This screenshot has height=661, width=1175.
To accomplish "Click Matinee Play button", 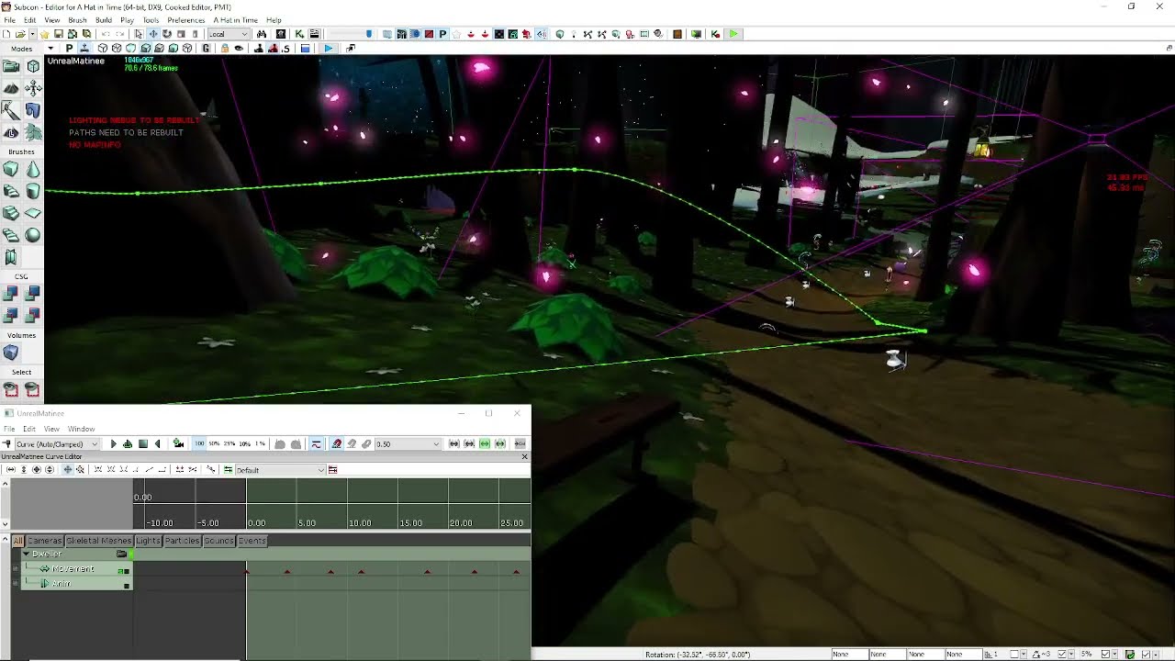I will 113,443.
